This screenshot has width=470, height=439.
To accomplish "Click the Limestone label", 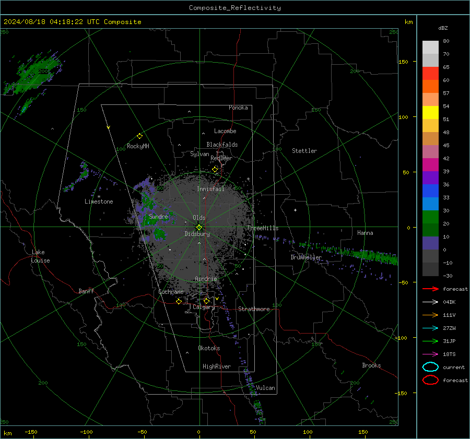I will click(99, 201).
